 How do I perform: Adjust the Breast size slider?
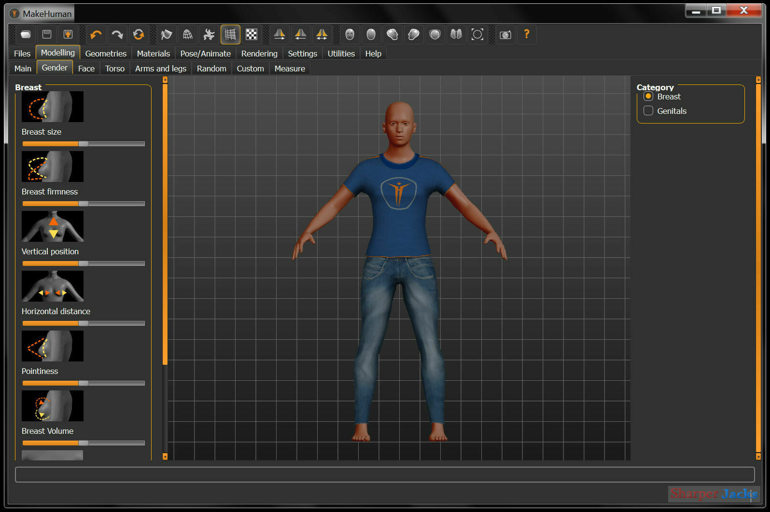click(x=84, y=144)
